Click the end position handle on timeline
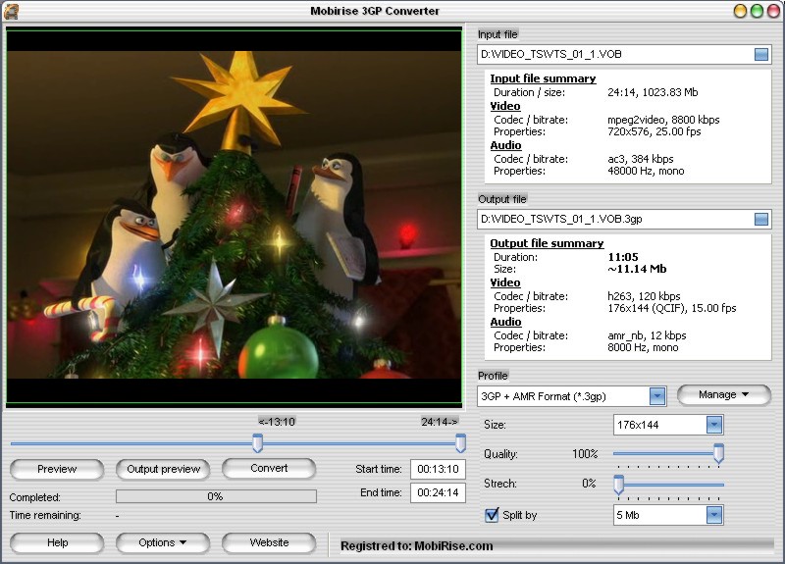Image resolution: width=785 pixels, height=564 pixels. point(460,443)
